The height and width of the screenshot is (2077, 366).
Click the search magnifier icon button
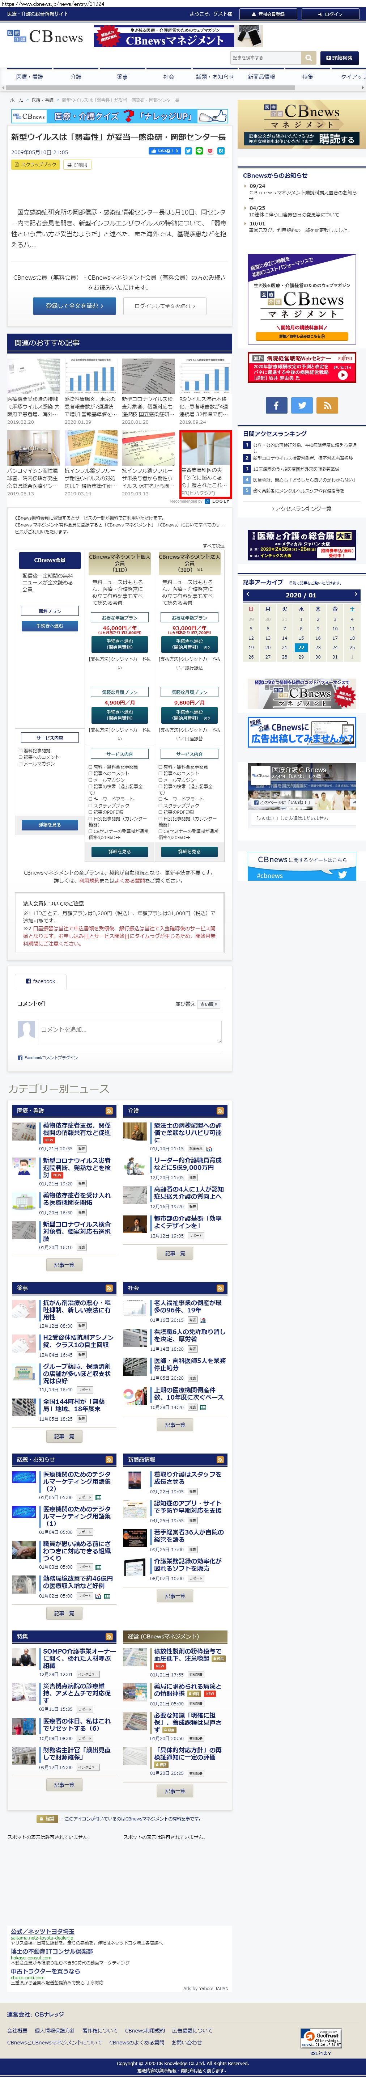309,58
